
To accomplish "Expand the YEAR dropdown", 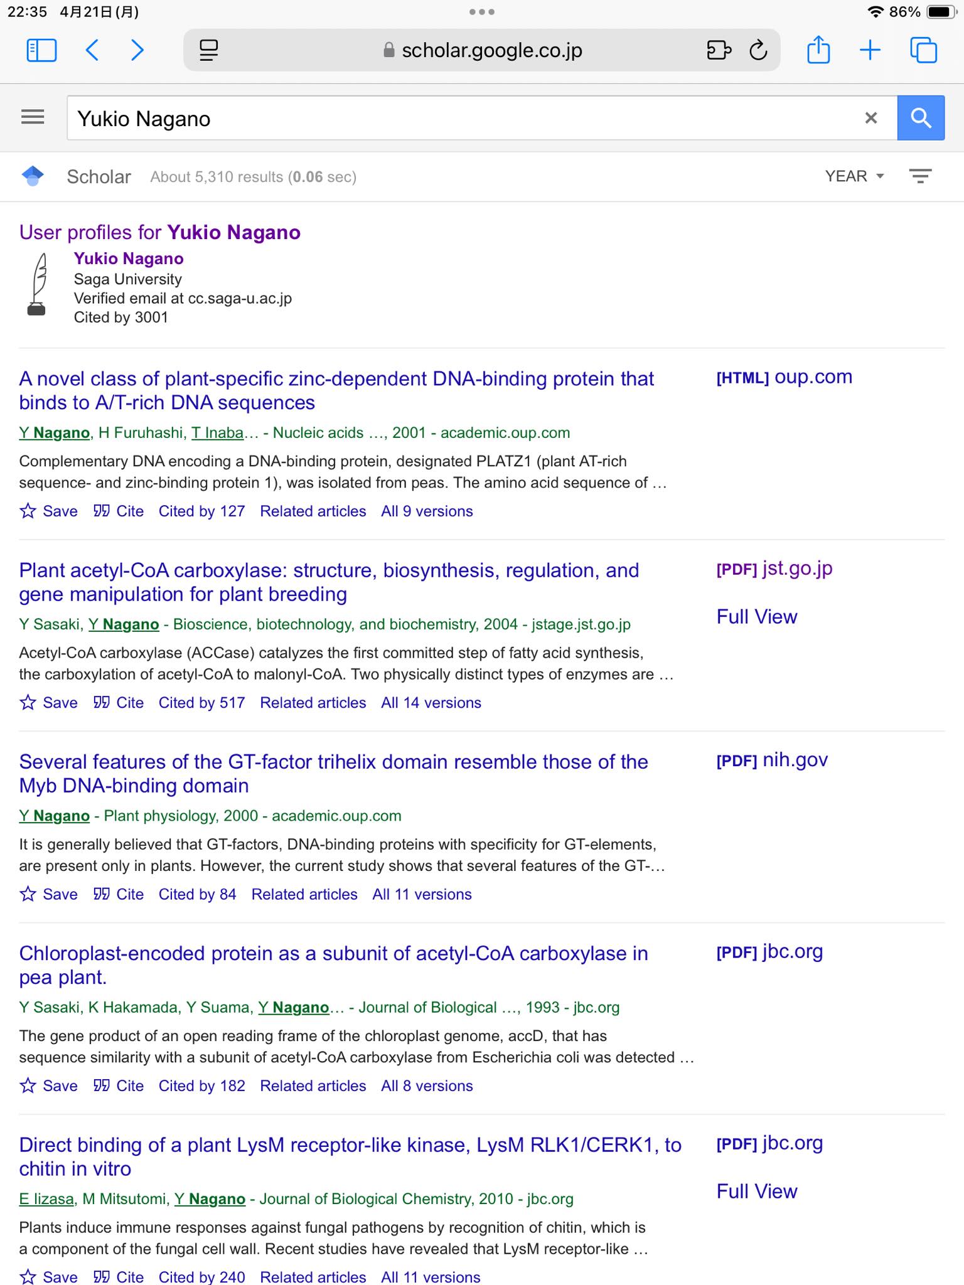I will click(854, 176).
